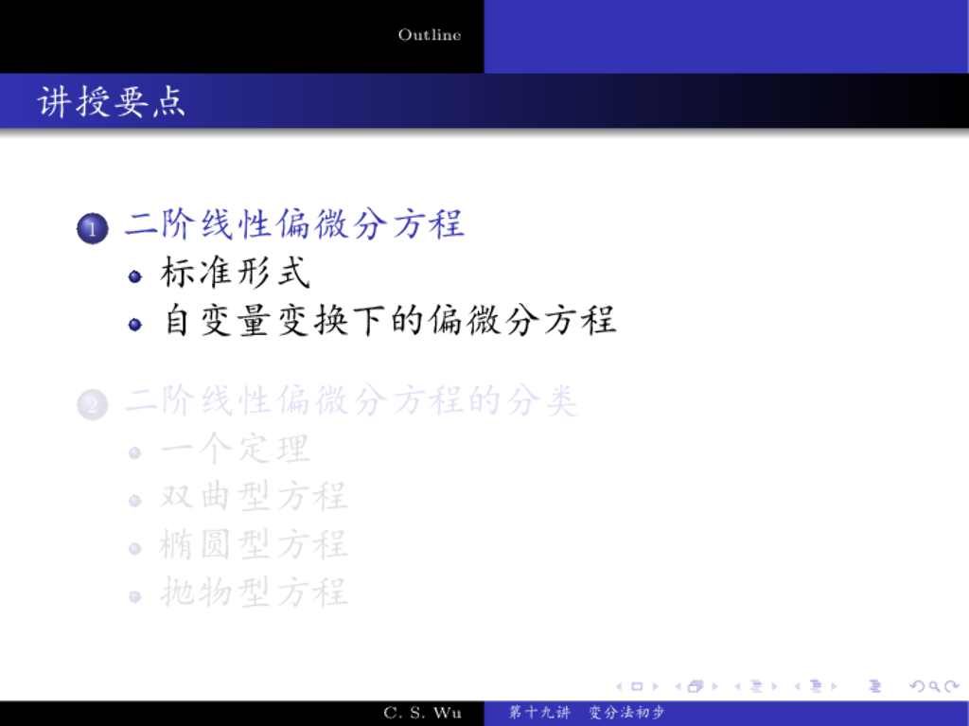
Task: Go to next frame using right arrow
Action: [714, 686]
